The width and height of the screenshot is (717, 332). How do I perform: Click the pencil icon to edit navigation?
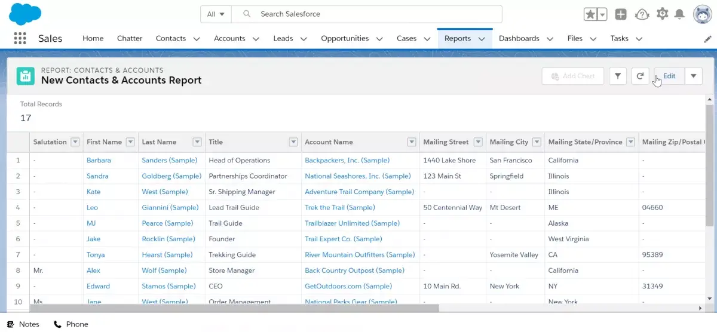coord(708,39)
